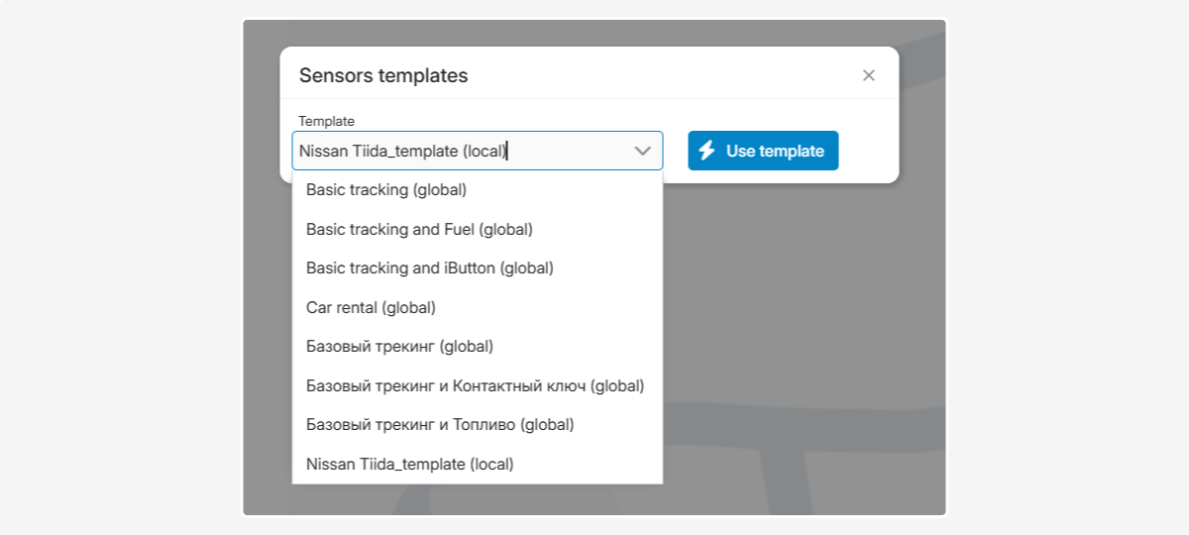Choose Базовый трекинг (global) option

coord(399,347)
